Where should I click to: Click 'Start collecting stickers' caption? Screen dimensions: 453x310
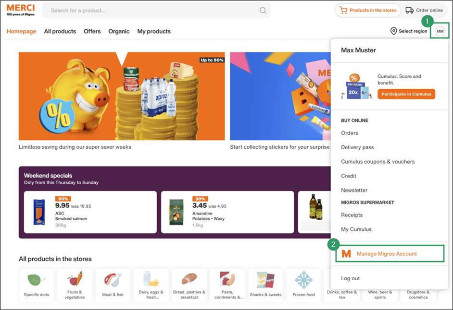click(x=280, y=147)
